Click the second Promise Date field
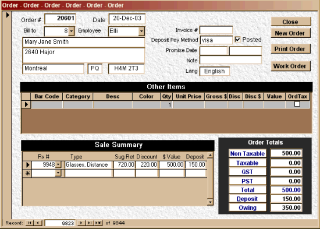Viewport: 320px width, 229px height. coord(246,51)
